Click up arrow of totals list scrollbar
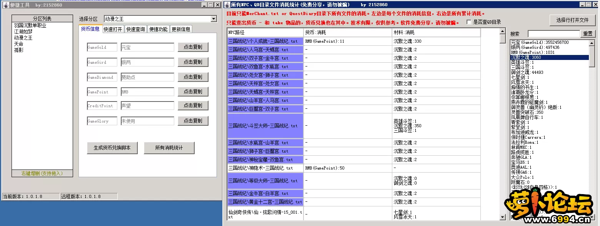 pos(592,43)
